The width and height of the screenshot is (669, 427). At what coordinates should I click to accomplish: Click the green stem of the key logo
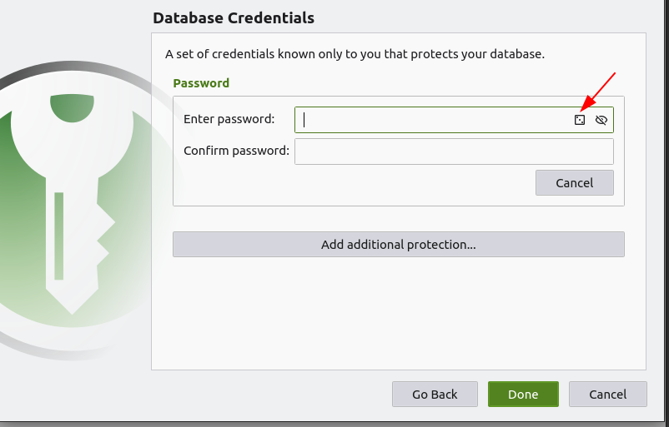coord(59,236)
